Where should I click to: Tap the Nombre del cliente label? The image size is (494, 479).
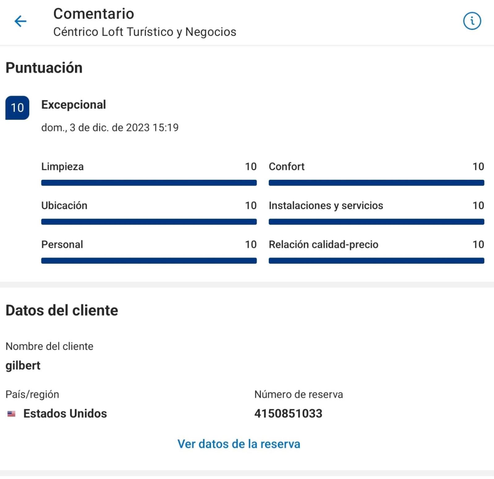click(49, 346)
